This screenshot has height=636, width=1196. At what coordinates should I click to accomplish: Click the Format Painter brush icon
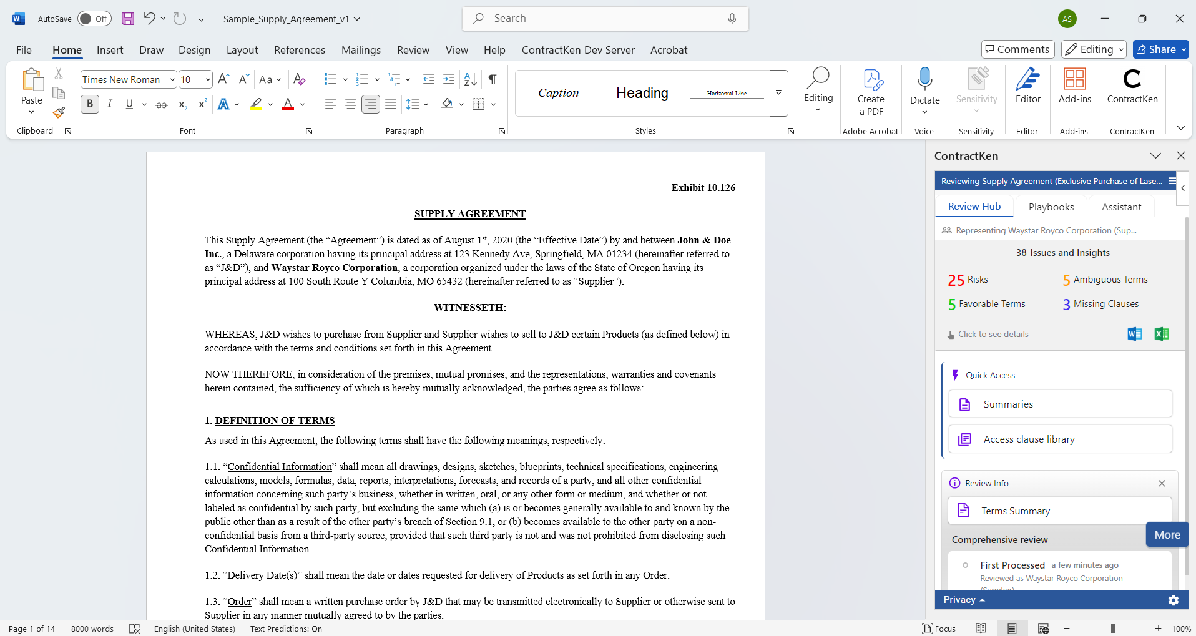[59, 112]
